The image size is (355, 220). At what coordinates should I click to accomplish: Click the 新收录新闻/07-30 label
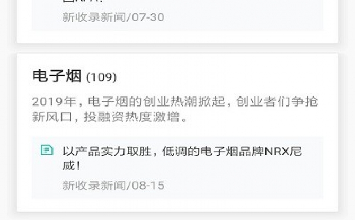[113, 17]
